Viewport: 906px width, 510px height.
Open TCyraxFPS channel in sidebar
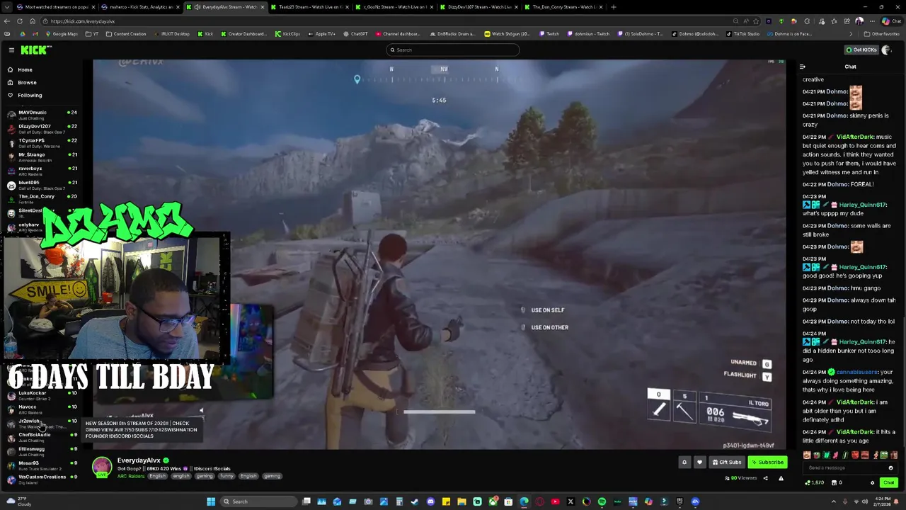tap(42, 143)
